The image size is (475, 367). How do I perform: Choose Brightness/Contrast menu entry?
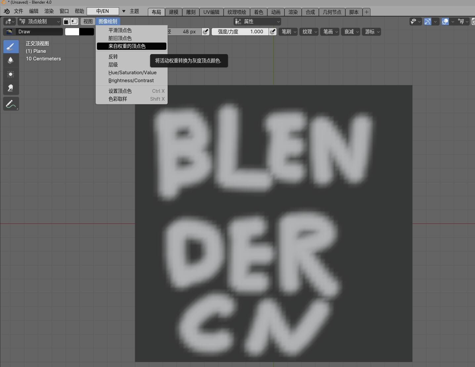(x=132, y=81)
